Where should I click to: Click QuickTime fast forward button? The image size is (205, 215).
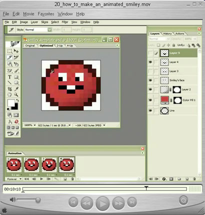118,203
